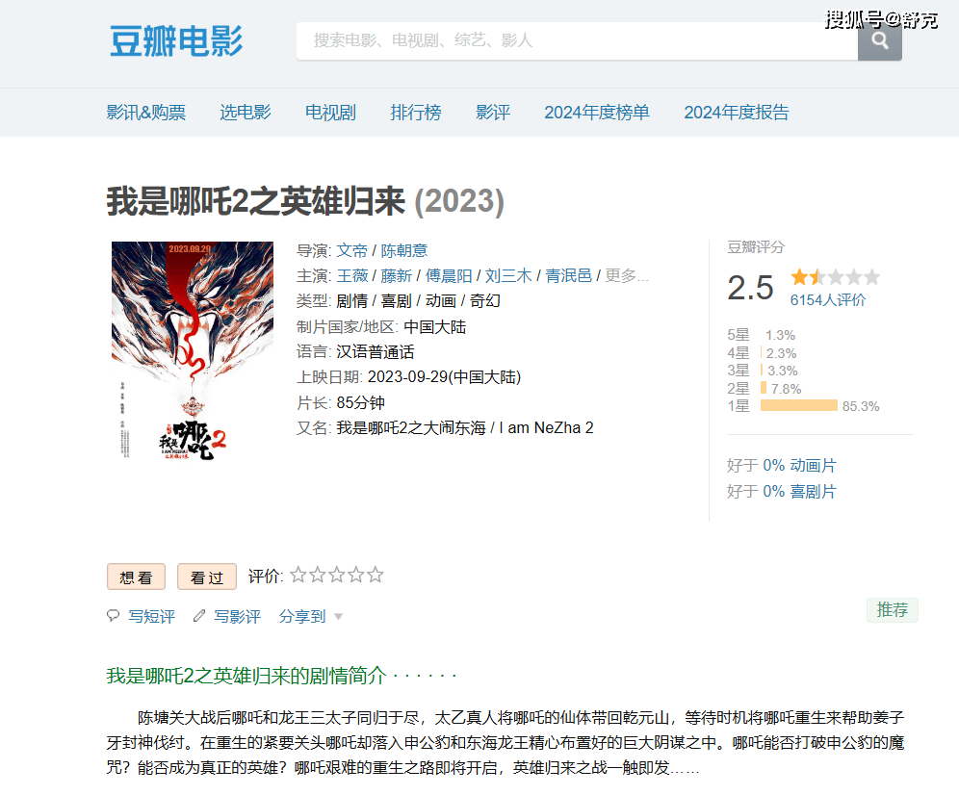The width and height of the screenshot is (959, 795).
Task: Click the orange rating stars near 2.5
Action: tap(836, 277)
